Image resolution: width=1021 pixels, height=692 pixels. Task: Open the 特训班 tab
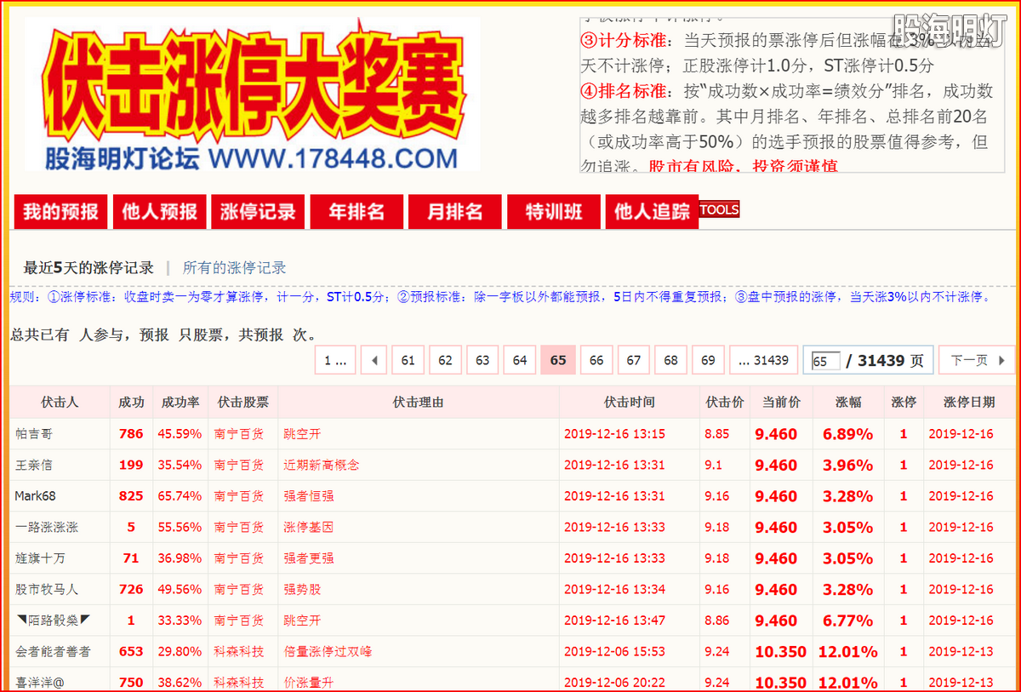pos(554,212)
